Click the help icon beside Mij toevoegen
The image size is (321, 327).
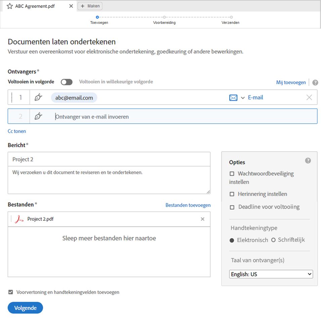(x=315, y=83)
